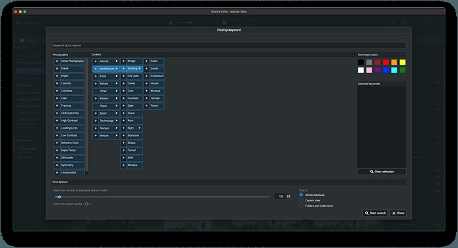Pick the red dominant color swatch
Image resolution: width=458 pixels, height=248 pixels.
(386, 62)
